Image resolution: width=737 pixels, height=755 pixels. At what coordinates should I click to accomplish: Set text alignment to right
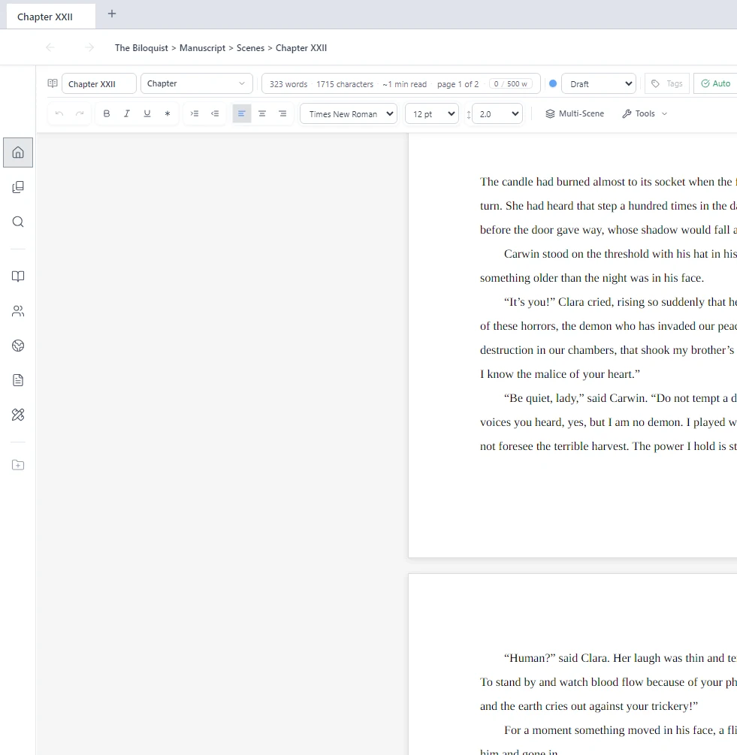click(282, 113)
